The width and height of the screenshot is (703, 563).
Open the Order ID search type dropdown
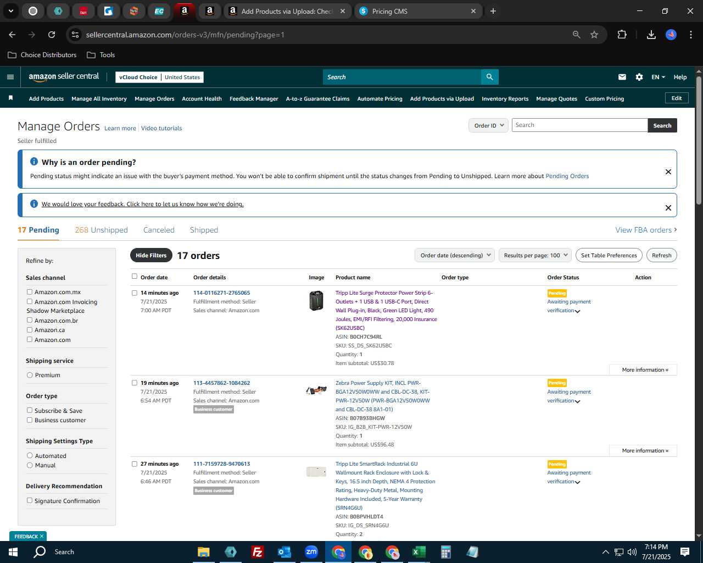tap(488, 125)
